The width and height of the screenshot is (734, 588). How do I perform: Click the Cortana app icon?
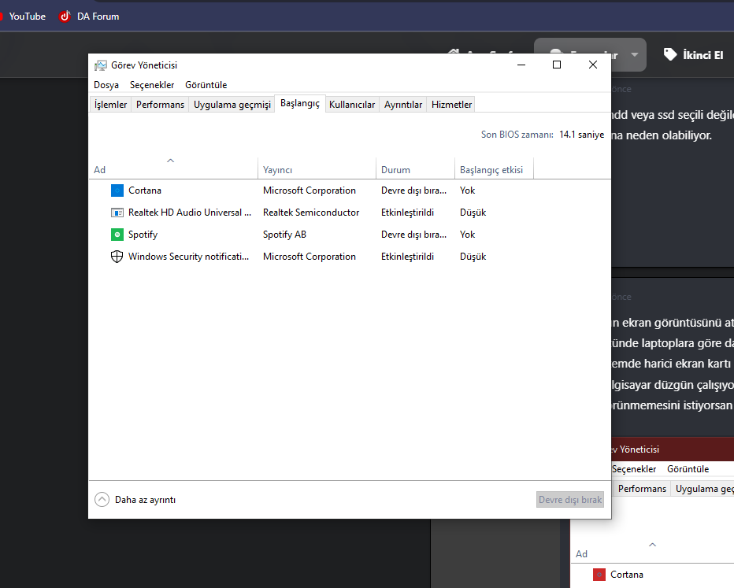[x=117, y=190]
